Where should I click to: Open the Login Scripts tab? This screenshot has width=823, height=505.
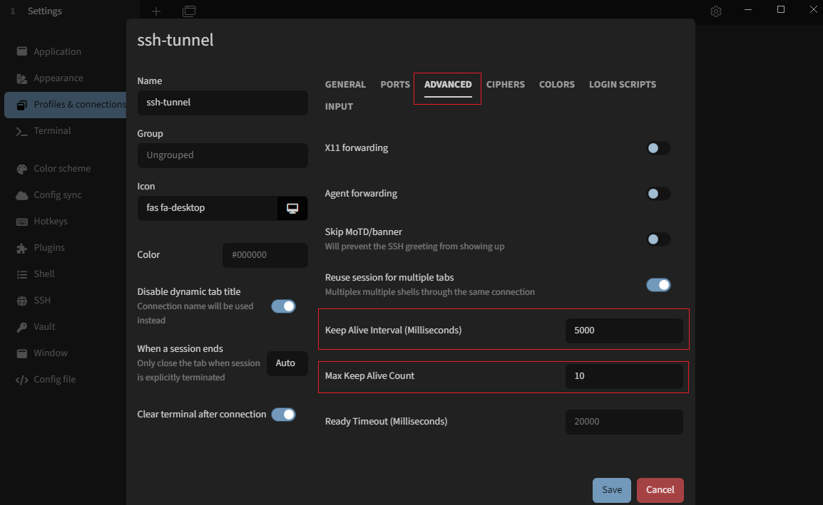pos(622,84)
